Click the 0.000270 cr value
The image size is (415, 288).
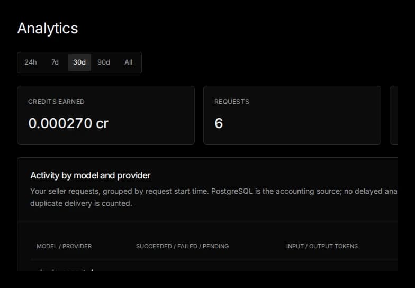click(x=68, y=123)
